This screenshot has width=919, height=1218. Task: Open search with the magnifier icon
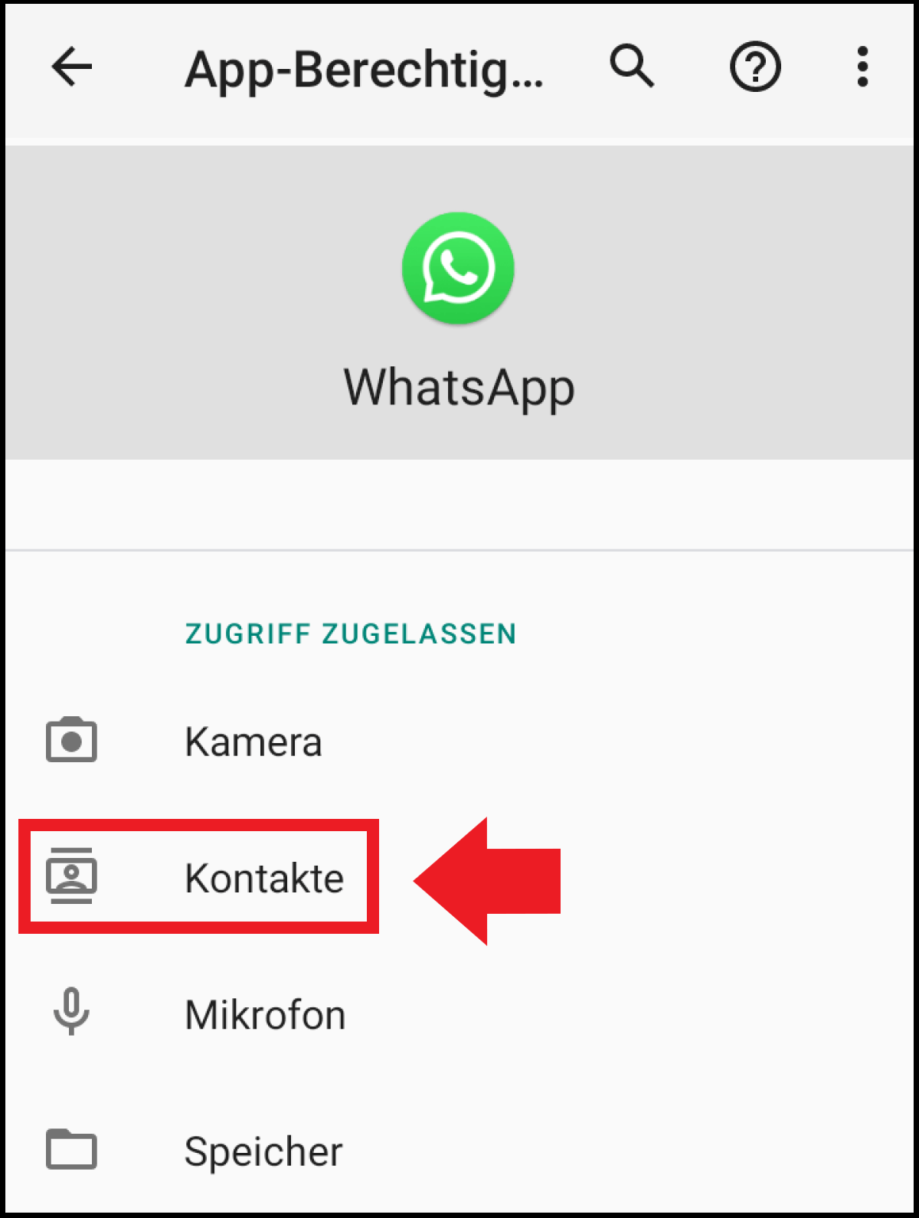pyautogui.click(x=632, y=67)
